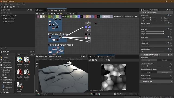Pin the 3D View panel
Viewport: 174px width, 98px height.
point(81,56)
